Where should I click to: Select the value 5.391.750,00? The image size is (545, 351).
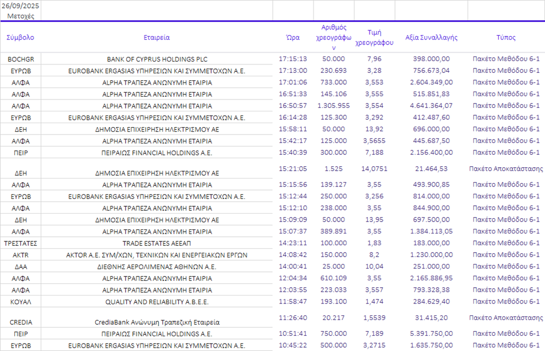point(431,333)
